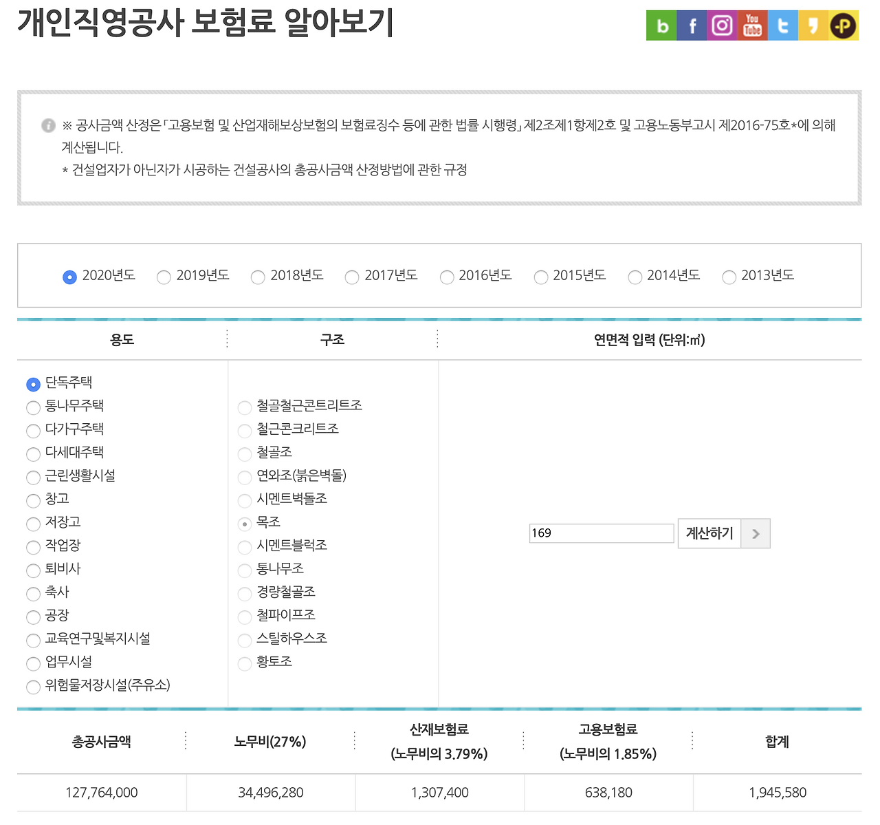Click the YouTube channel icon

(751, 25)
